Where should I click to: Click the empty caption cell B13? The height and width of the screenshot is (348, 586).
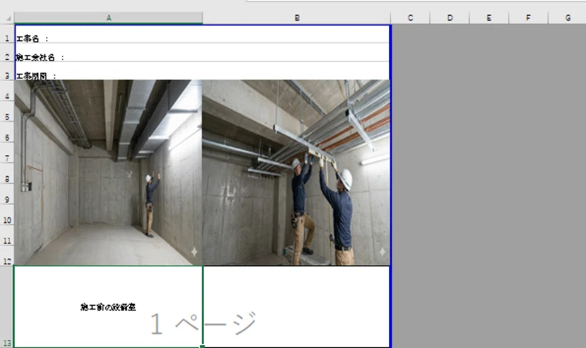coord(296,306)
